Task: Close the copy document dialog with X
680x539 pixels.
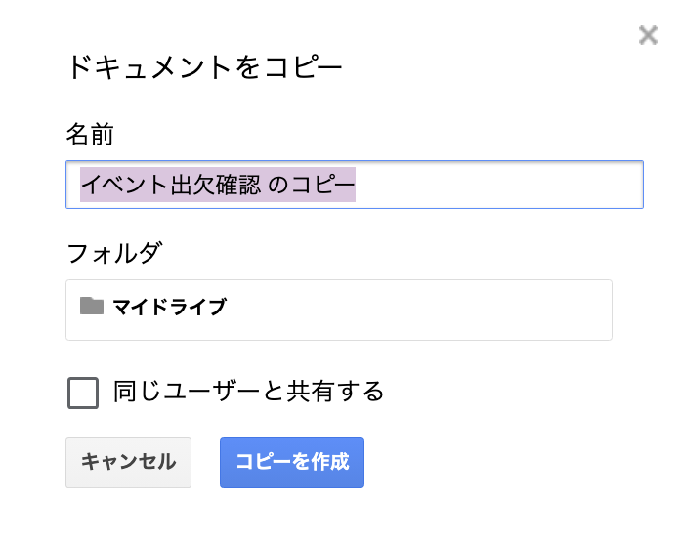Action: coord(648,36)
